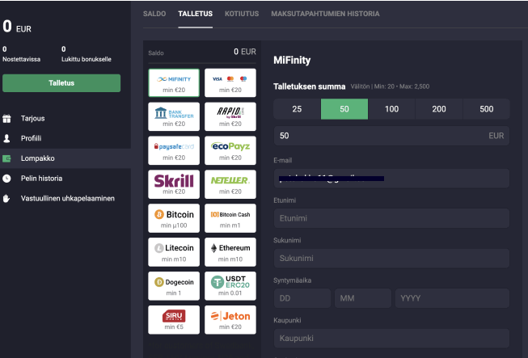Choose Jeton payment tile
The width and height of the screenshot is (528, 358).
(230, 320)
